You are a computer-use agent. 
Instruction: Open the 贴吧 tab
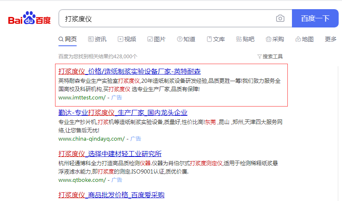point(245,39)
